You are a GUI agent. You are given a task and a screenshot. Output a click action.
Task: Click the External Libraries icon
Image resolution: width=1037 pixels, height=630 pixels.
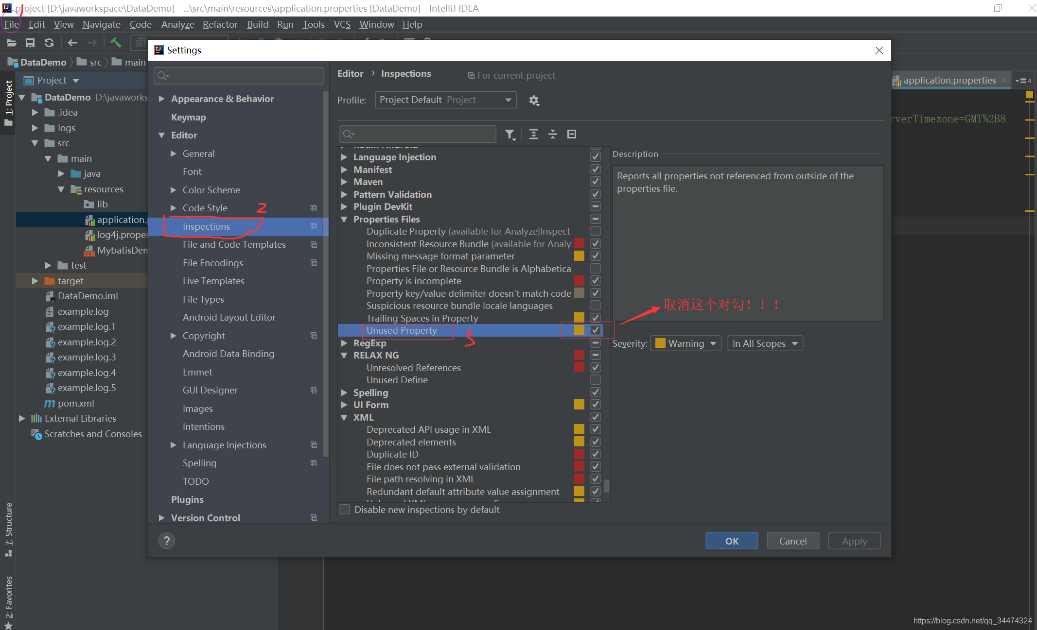coord(36,418)
